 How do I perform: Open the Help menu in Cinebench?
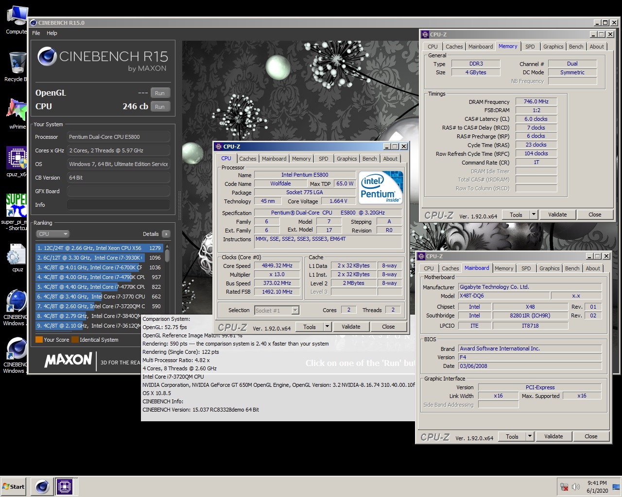(x=52, y=33)
